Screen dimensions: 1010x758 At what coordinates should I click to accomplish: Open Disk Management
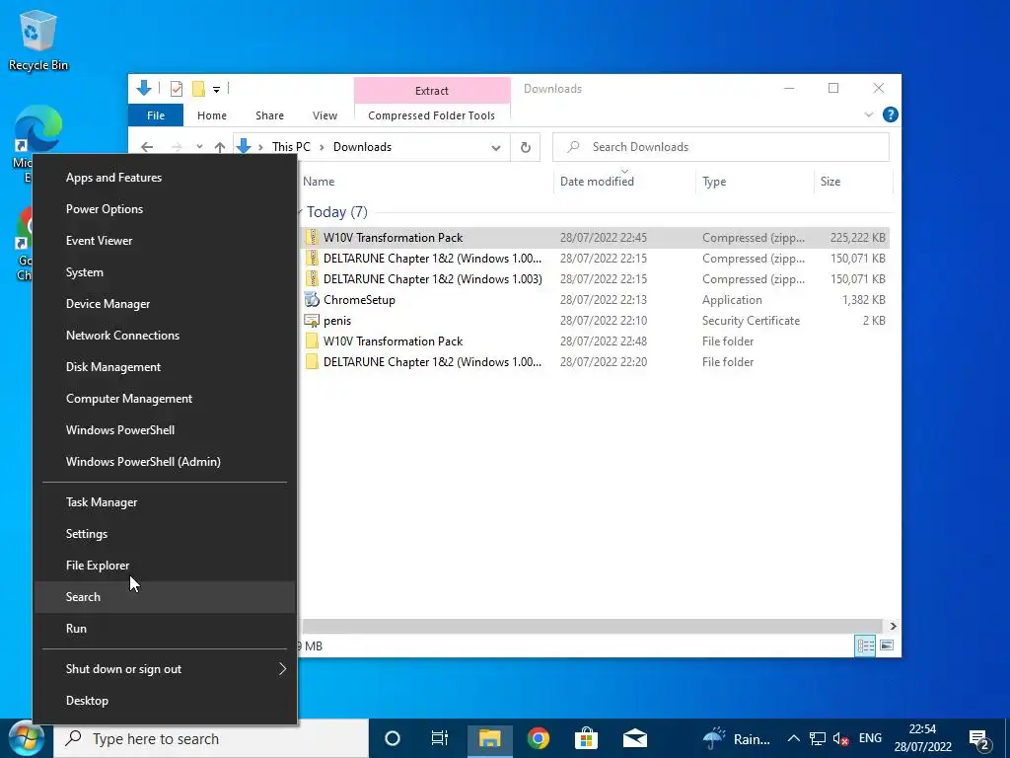[165, 367]
